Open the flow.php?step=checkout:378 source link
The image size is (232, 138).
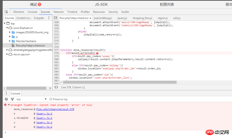click(55, 109)
